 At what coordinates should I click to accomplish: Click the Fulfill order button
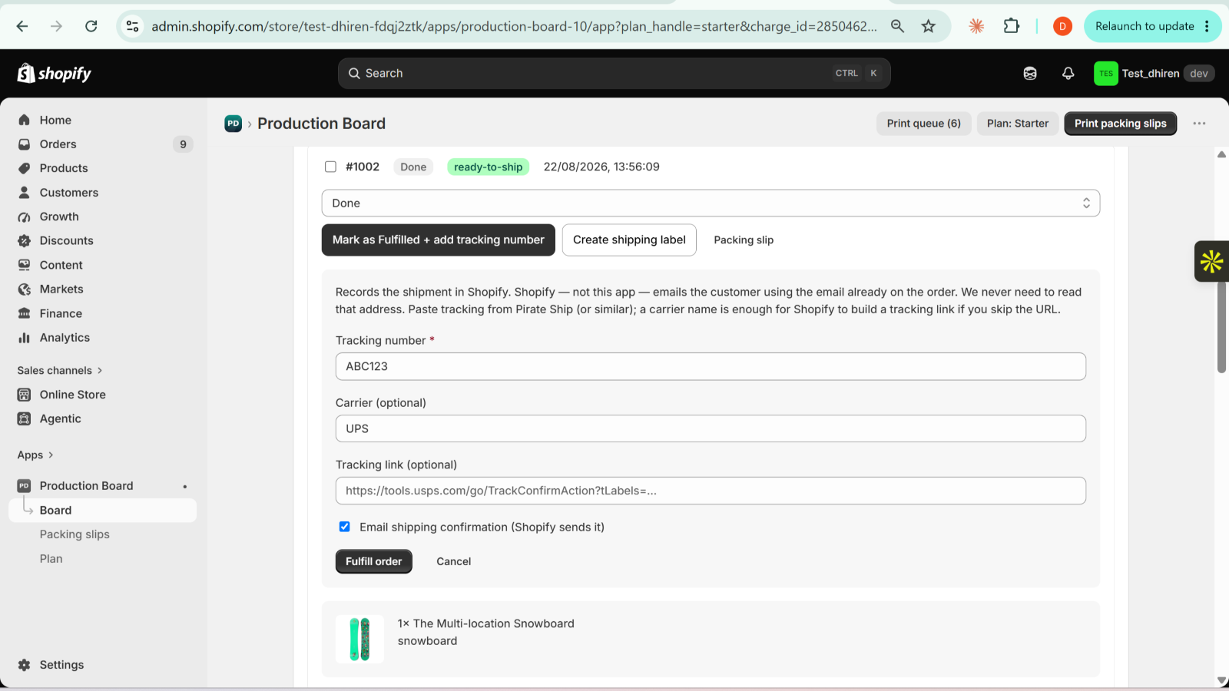pyautogui.click(x=374, y=561)
